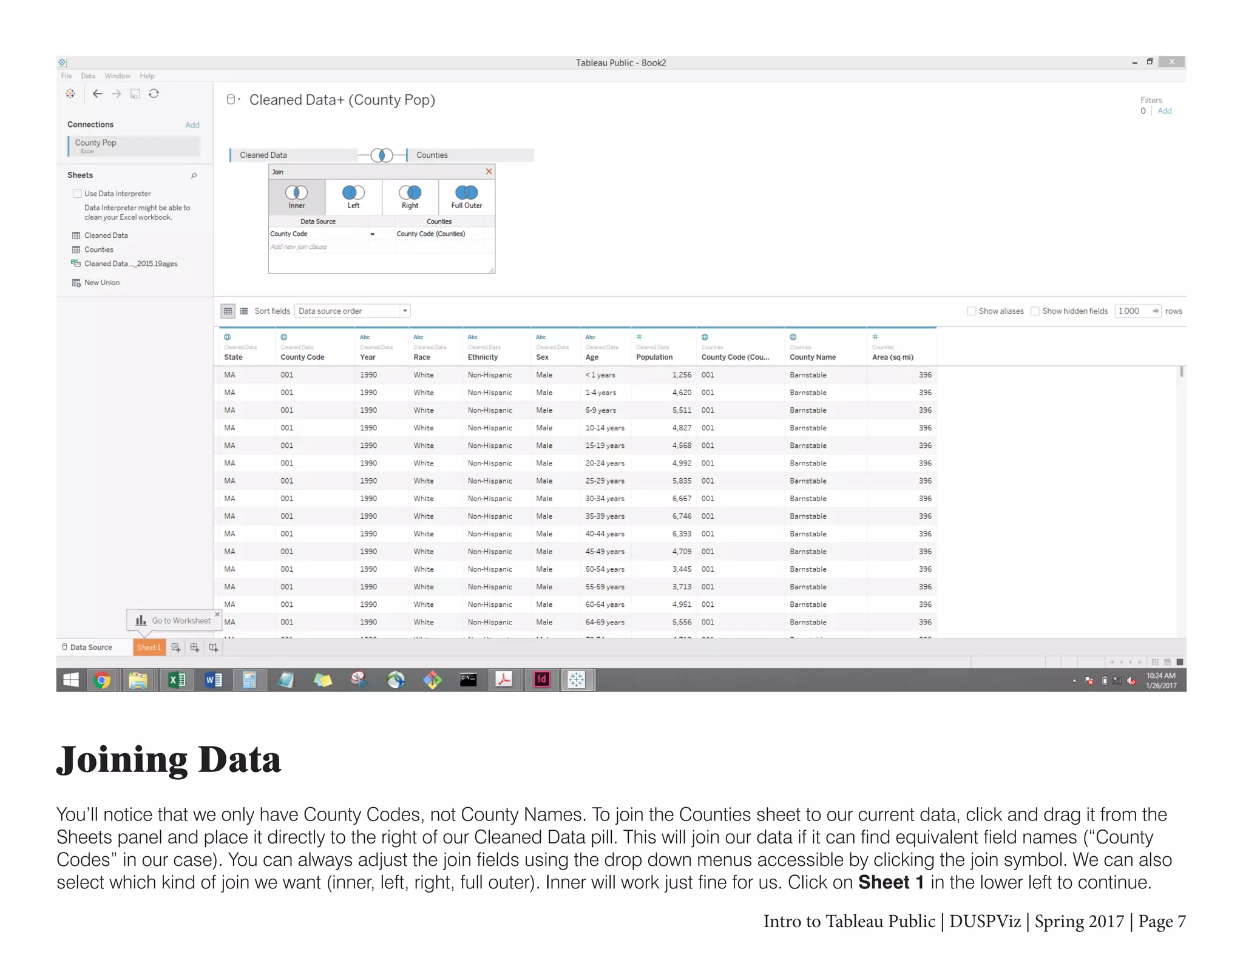The image size is (1243, 960).
Task: Open the Window menu
Action: [117, 76]
